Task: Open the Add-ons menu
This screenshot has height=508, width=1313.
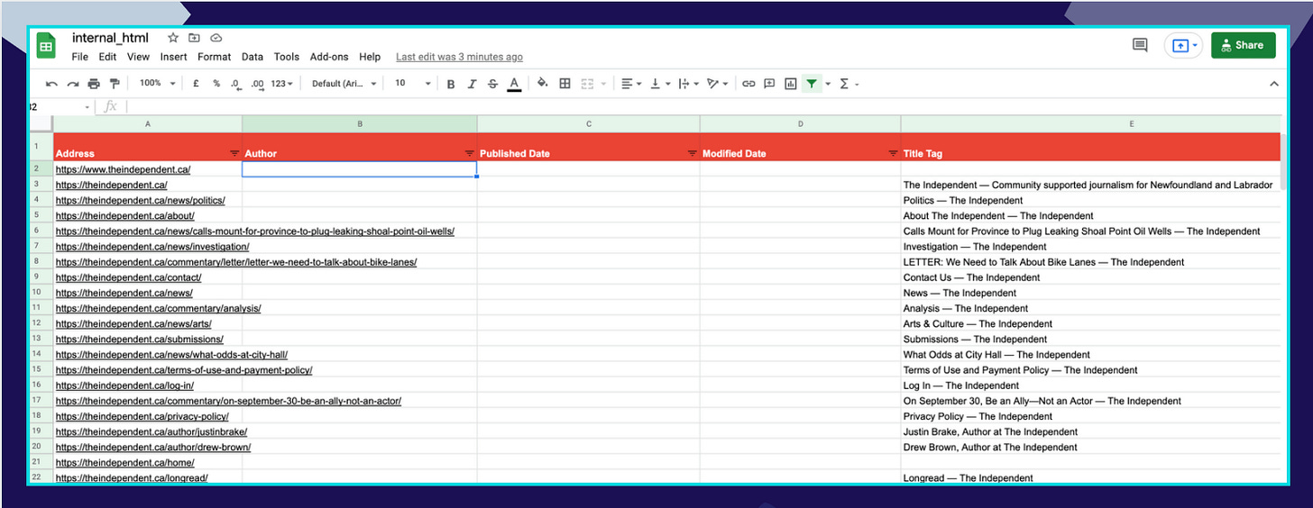Action: tap(329, 57)
